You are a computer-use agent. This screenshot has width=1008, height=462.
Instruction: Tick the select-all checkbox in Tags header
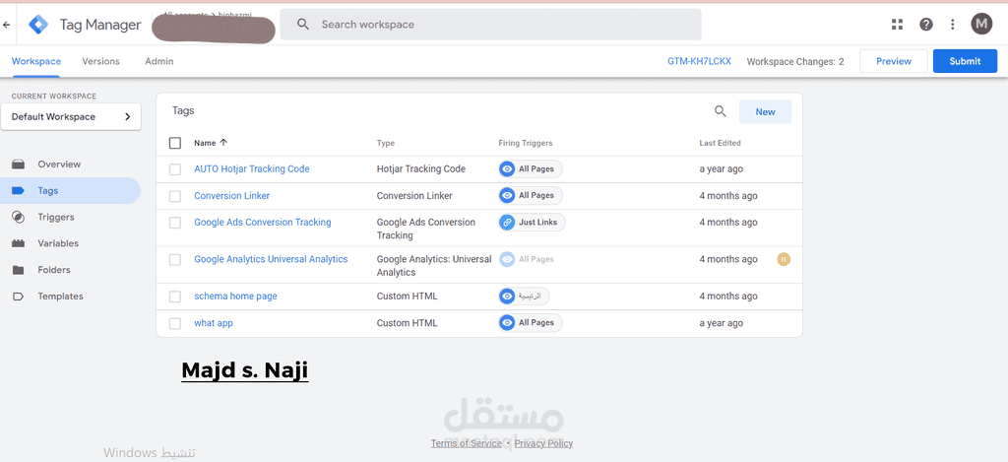click(175, 143)
